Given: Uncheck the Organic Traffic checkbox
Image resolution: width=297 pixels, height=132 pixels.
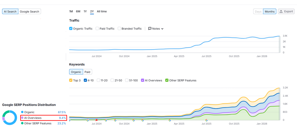Looking at the screenshot, I should tap(71, 29).
